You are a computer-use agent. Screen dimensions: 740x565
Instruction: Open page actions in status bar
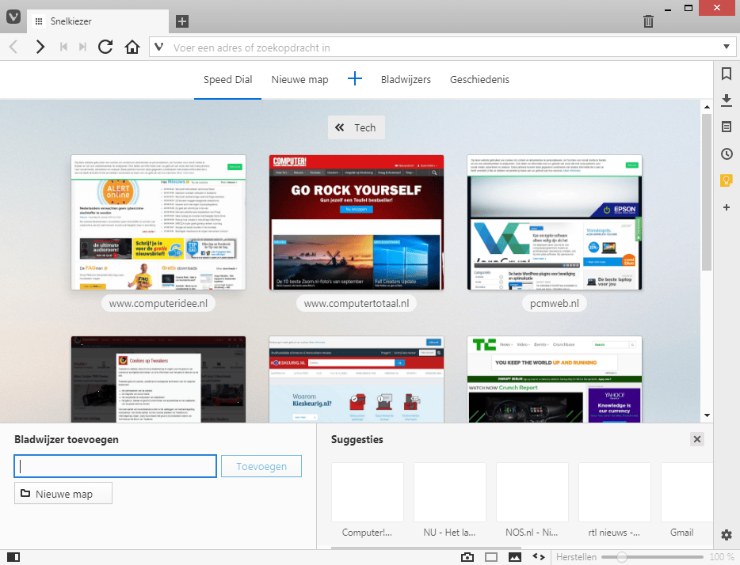(538, 557)
